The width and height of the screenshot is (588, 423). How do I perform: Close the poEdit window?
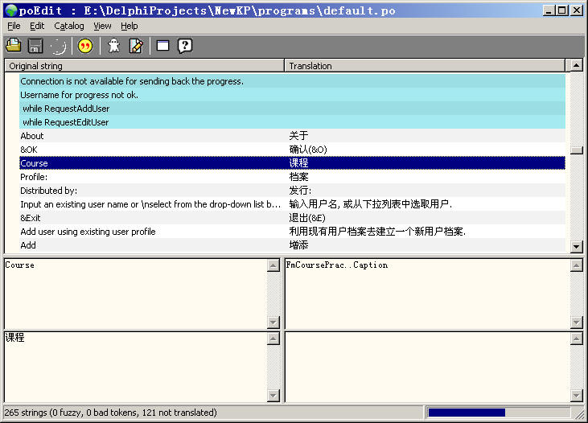coord(577,10)
